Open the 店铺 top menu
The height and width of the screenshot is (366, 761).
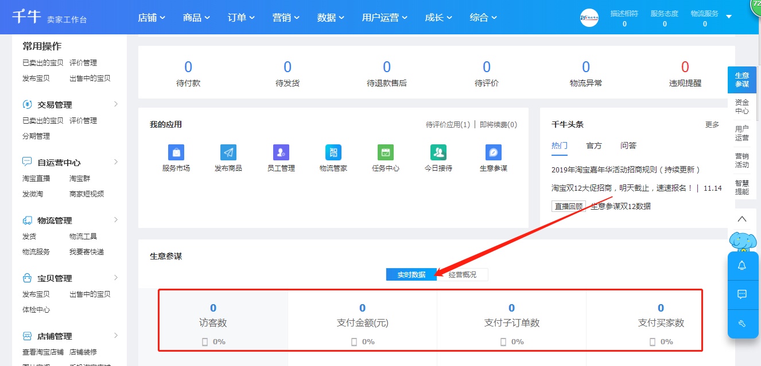tap(152, 18)
